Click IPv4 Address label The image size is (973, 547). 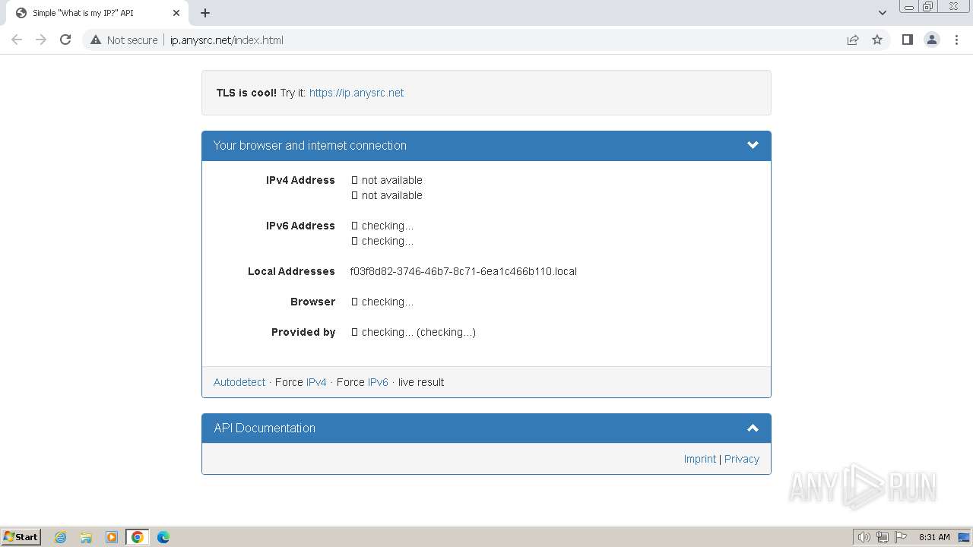point(300,180)
